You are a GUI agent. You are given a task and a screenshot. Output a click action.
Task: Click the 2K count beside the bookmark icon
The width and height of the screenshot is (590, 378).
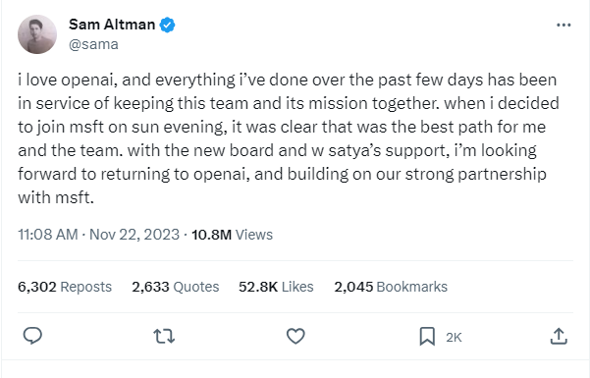(x=454, y=338)
